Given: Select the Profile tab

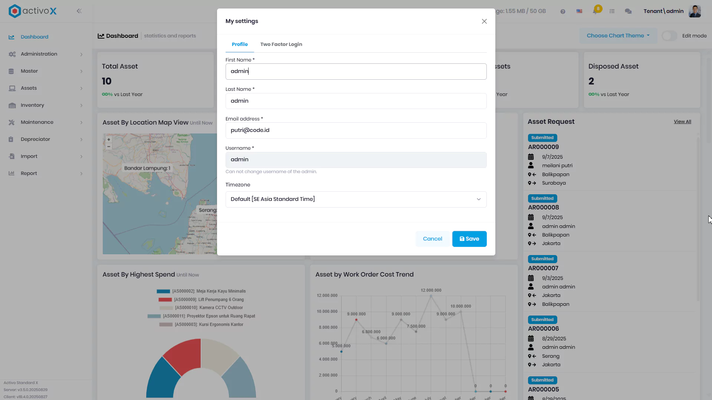Looking at the screenshot, I should click(x=240, y=44).
